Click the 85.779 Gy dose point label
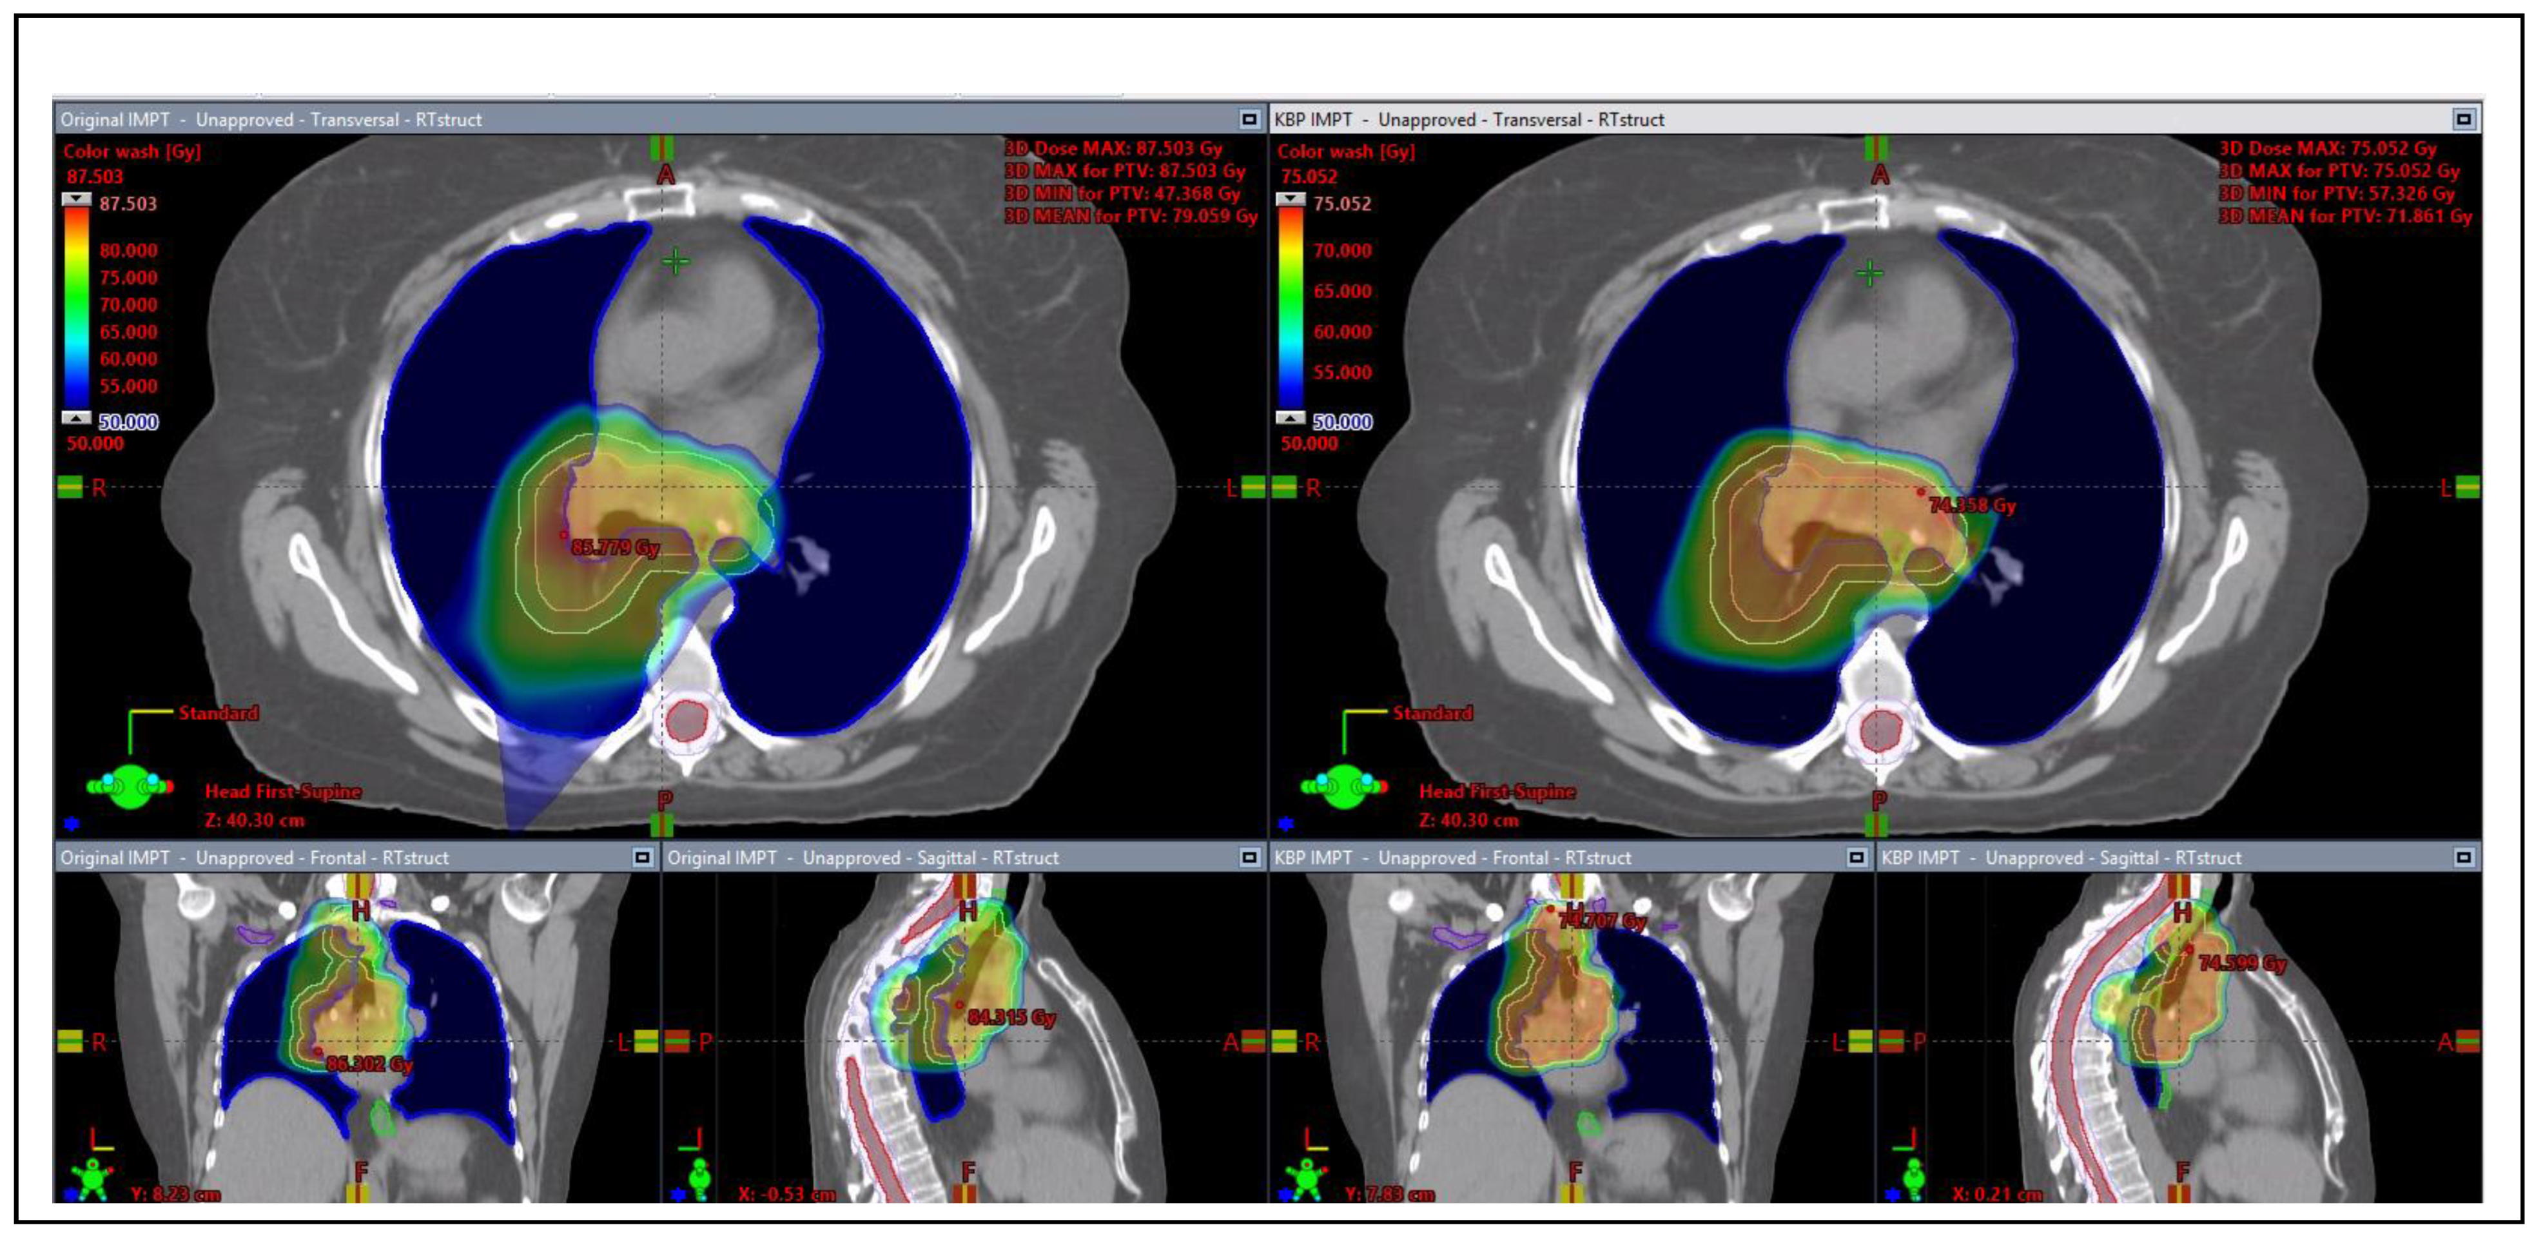 tap(615, 547)
